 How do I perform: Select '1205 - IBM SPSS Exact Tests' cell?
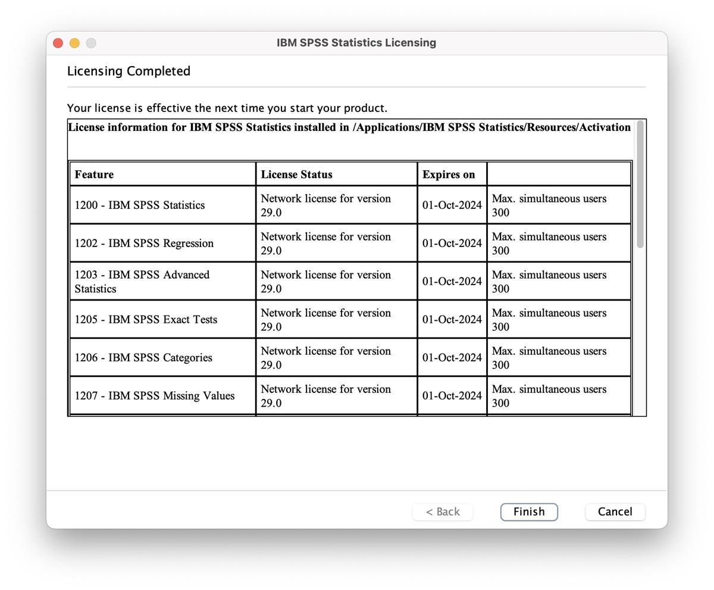(163, 319)
